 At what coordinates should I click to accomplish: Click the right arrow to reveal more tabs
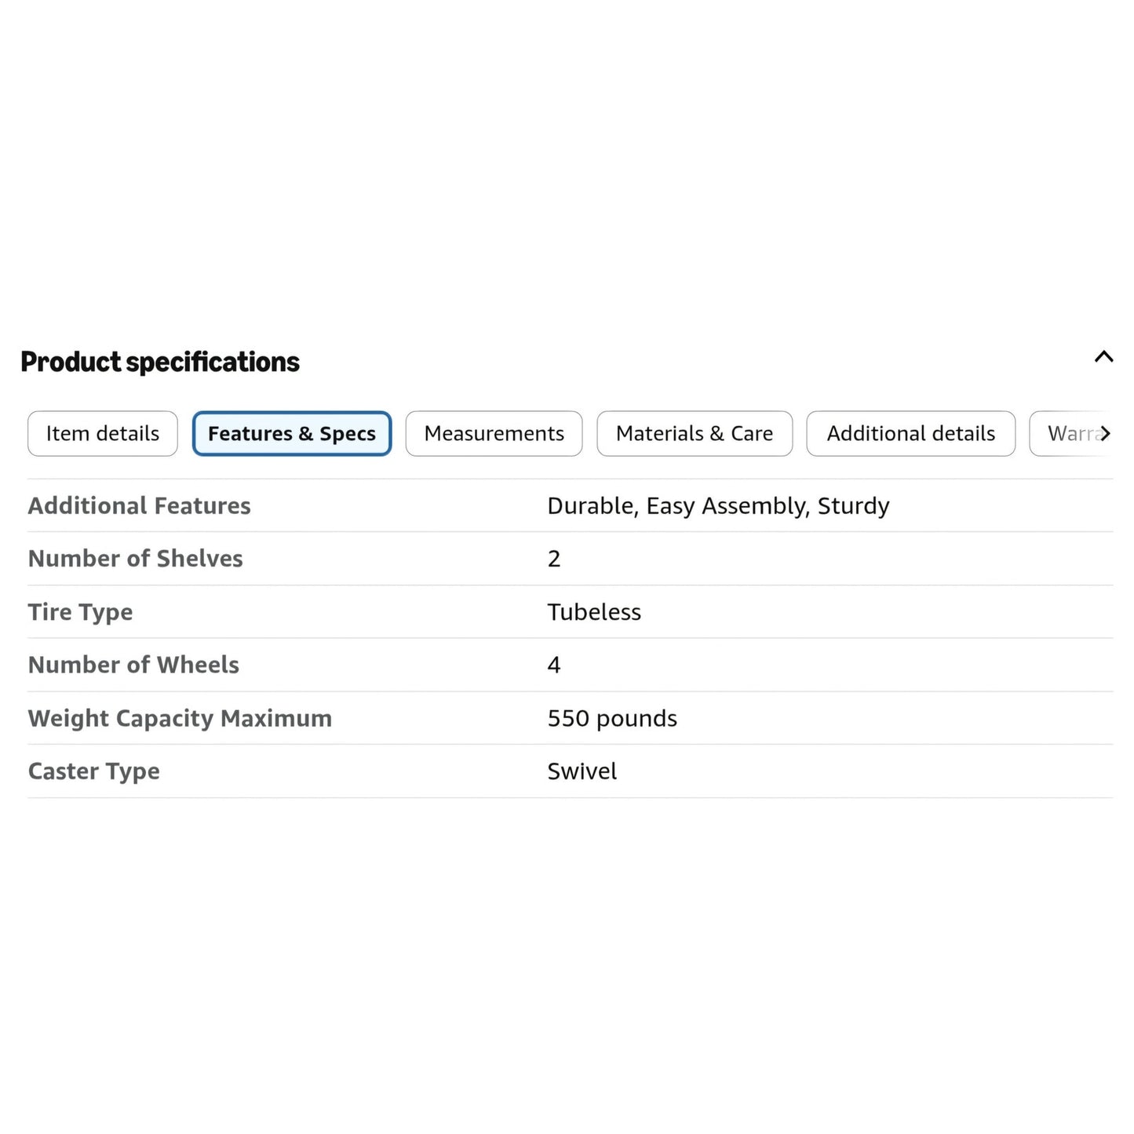coord(1105,433)
